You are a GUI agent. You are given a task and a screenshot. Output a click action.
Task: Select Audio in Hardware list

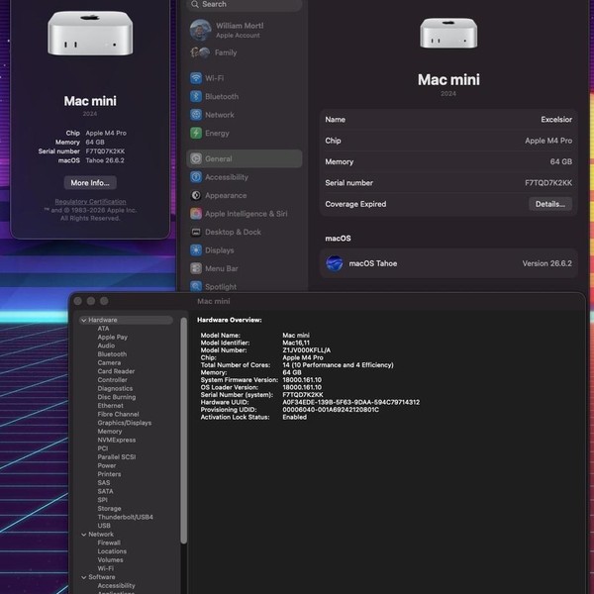click(x=106, y=346)
